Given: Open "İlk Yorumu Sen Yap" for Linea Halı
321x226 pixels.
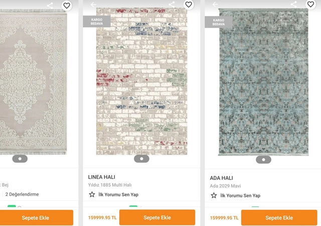Looking at the screenshot, I should point(118,194).
